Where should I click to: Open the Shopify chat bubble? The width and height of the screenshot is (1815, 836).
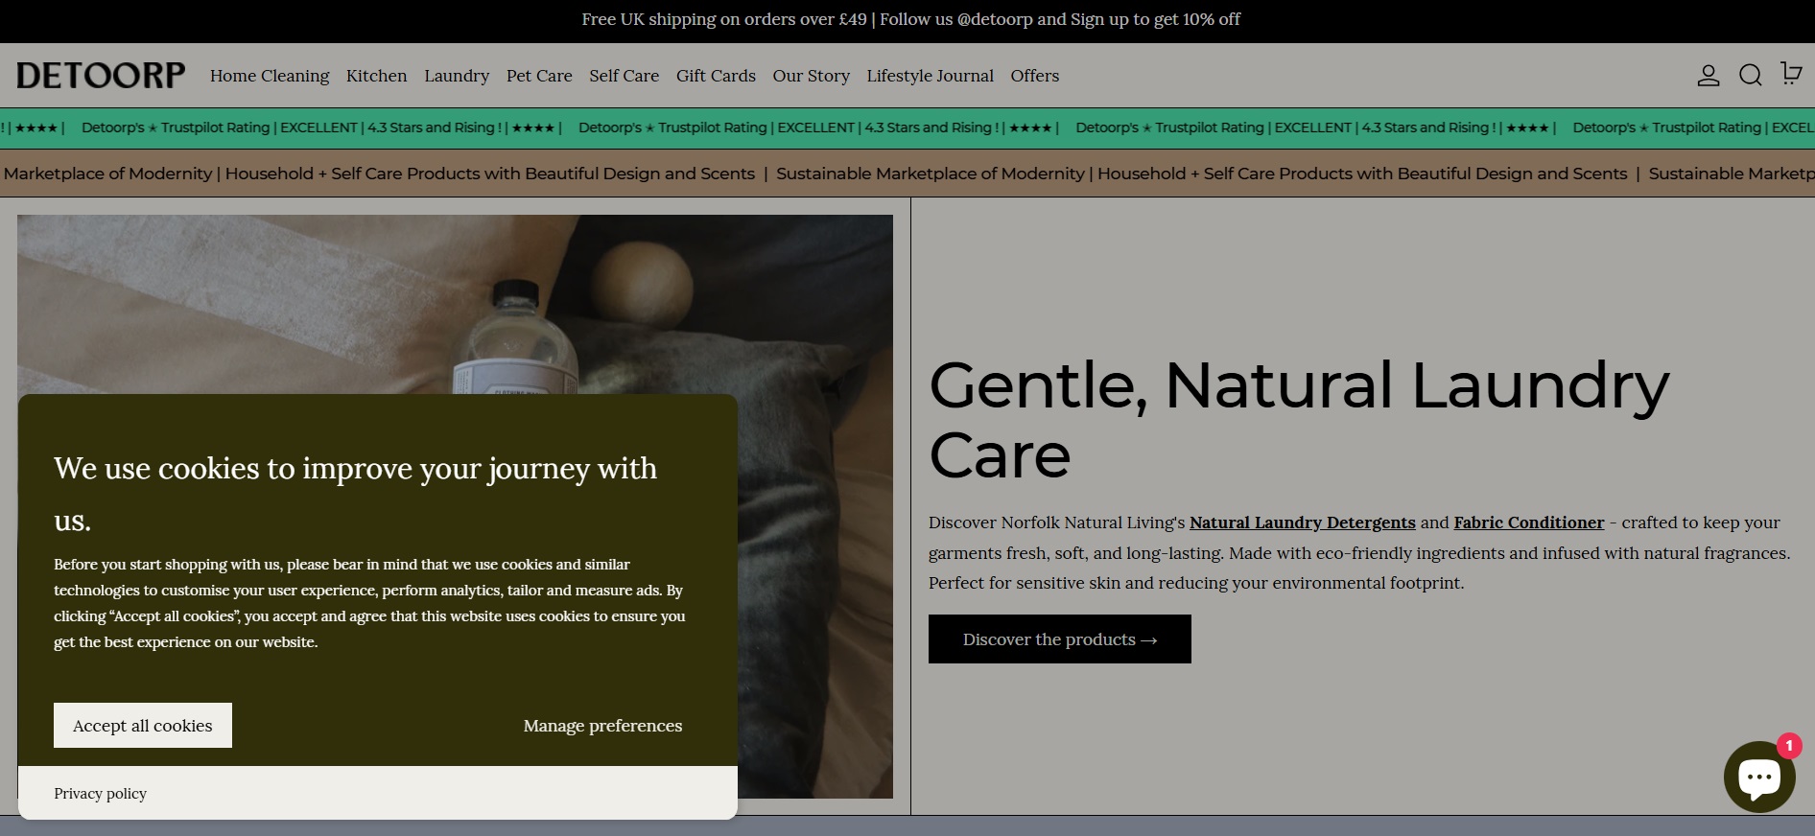pyautogui.click(x=1758, y=777)
